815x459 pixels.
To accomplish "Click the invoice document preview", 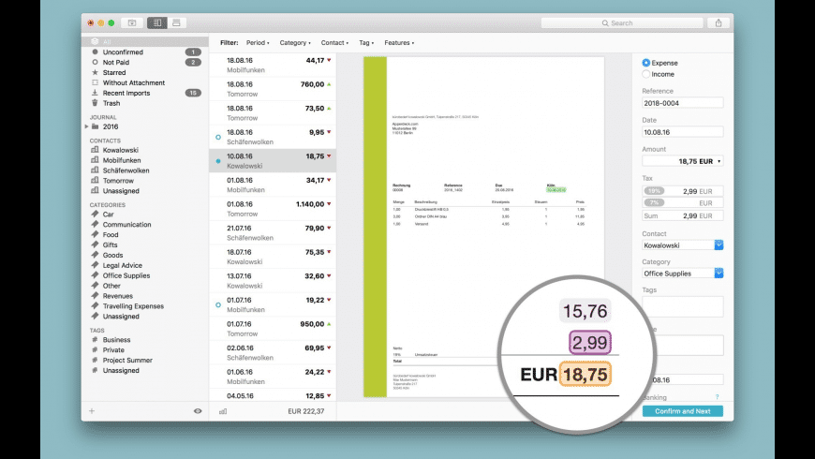I will pos(484,228).
